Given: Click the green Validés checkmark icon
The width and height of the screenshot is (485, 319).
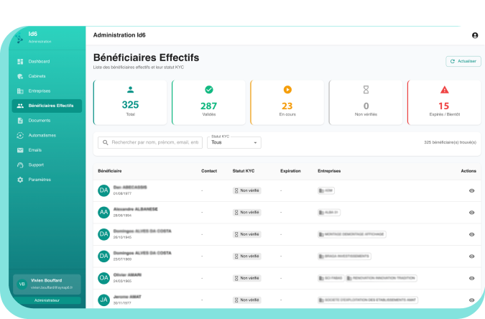Looking at the screenshot, I should tap(208, 90).
